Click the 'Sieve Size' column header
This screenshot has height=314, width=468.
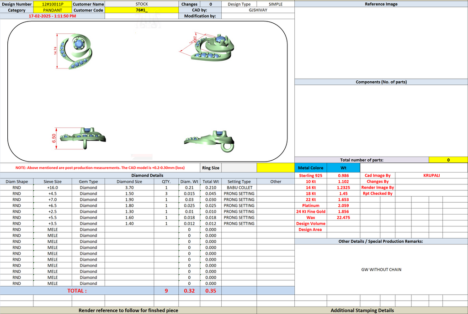tap(53, 182)
